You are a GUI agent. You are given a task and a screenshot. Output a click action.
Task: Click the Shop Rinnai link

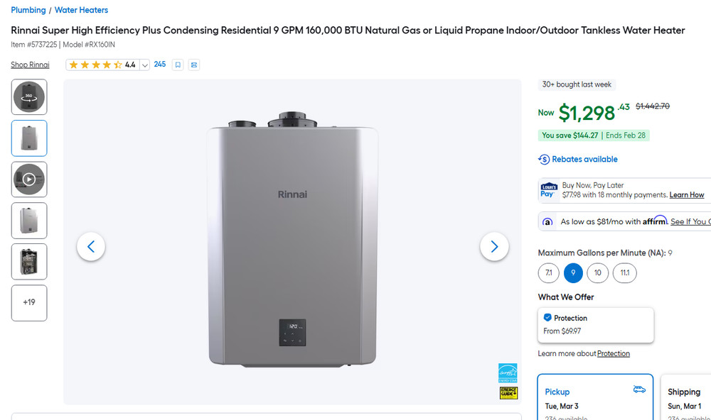[29, 64]
